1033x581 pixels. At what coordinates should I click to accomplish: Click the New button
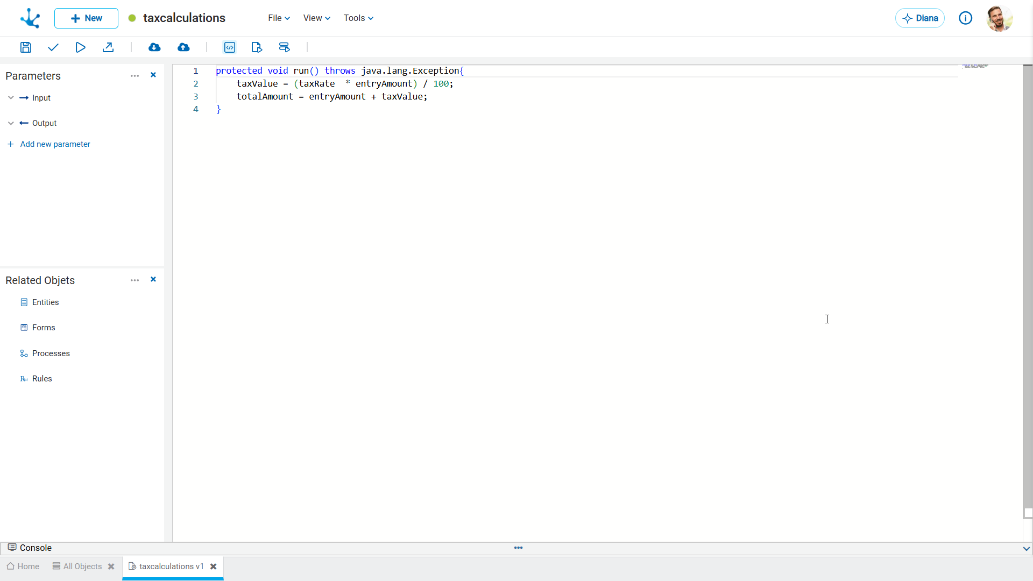pos(86,18)
